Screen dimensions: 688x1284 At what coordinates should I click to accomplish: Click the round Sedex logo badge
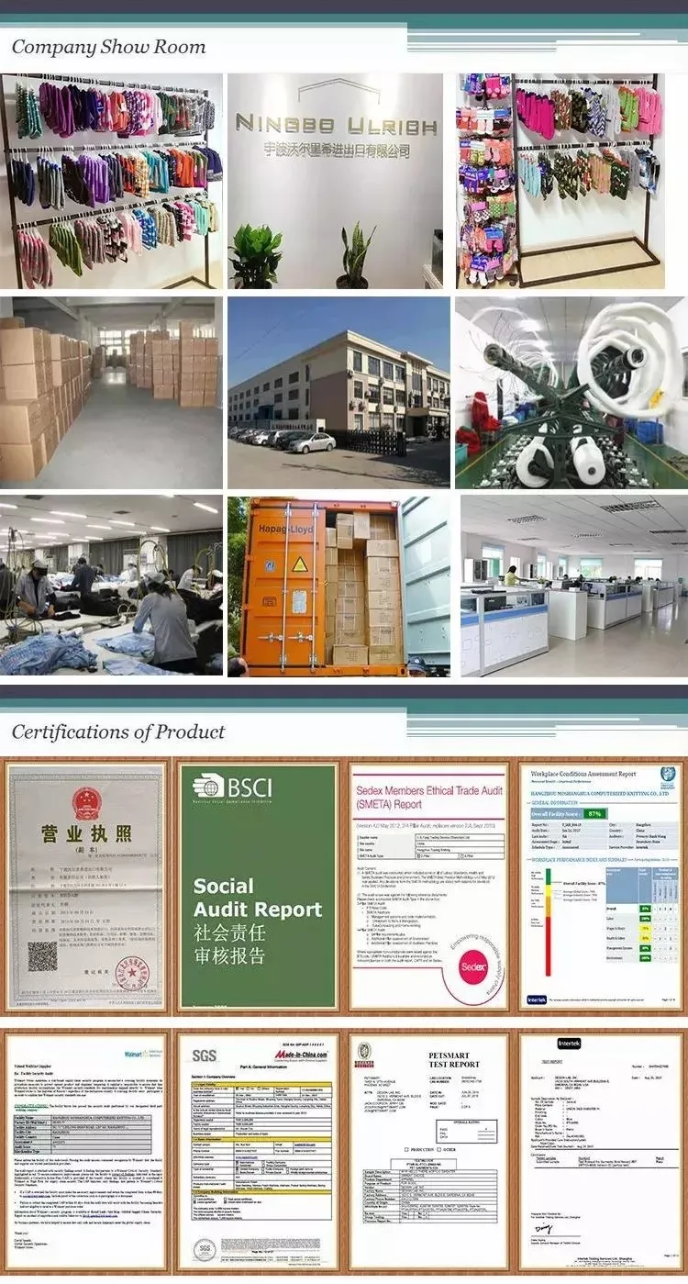(473, 966)
